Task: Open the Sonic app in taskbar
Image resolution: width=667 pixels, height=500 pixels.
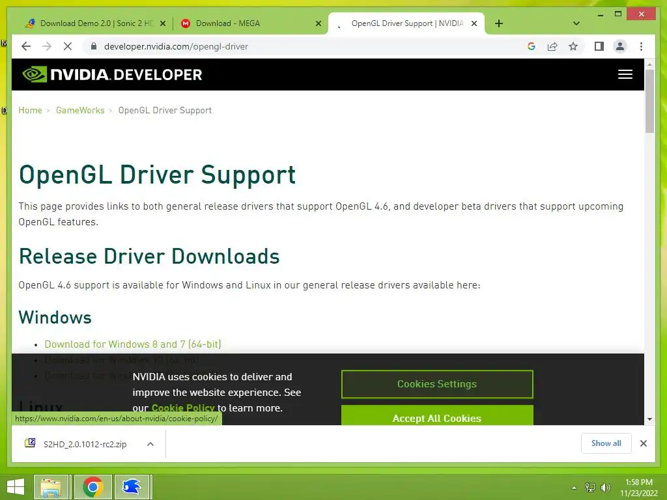Action: click(132, 487)
